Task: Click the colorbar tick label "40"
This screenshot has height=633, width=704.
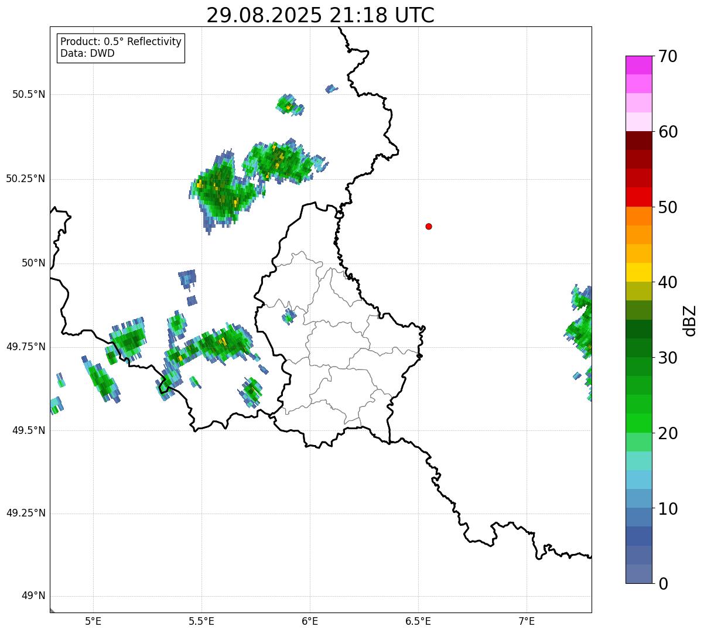Action: point(668,283)
